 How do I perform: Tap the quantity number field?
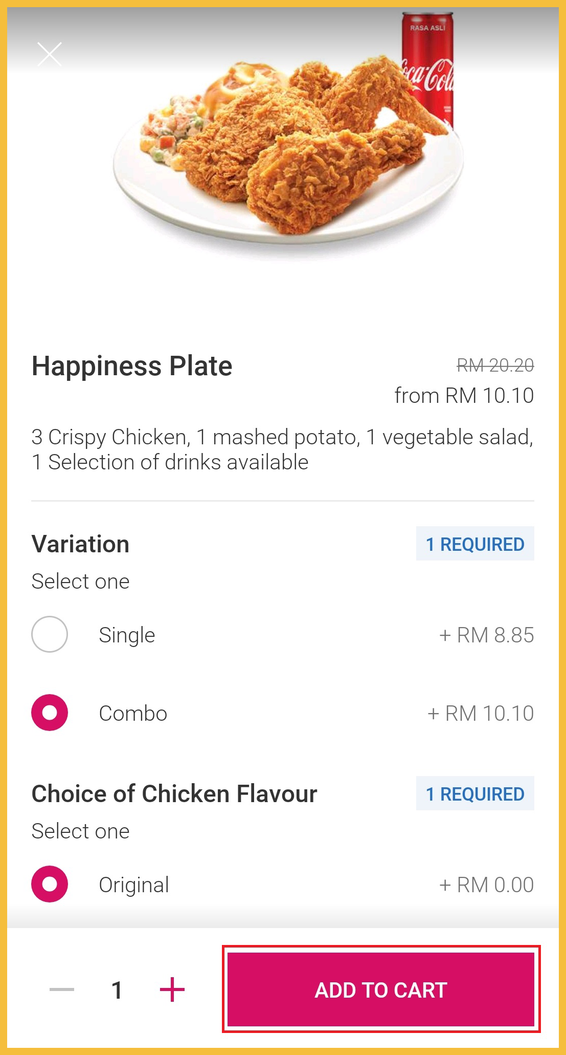pyautogui.click(x=117, y=990)
